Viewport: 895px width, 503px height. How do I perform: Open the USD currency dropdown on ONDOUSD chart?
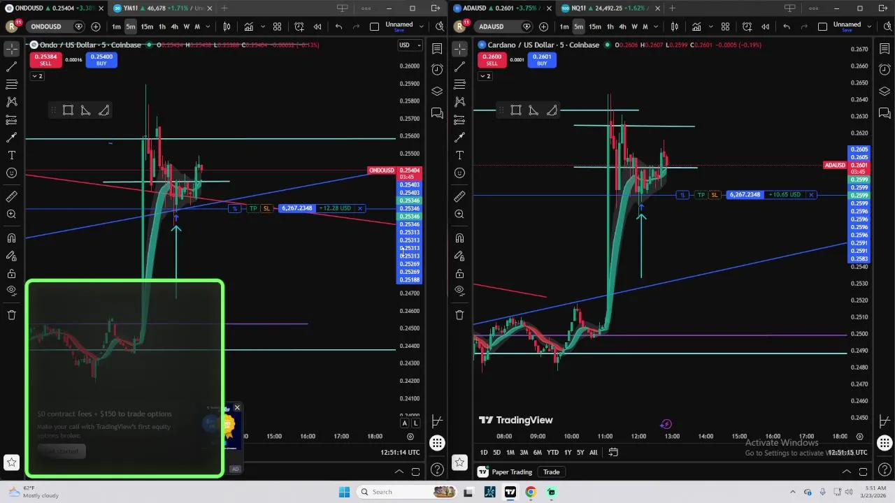pos(409,45)
